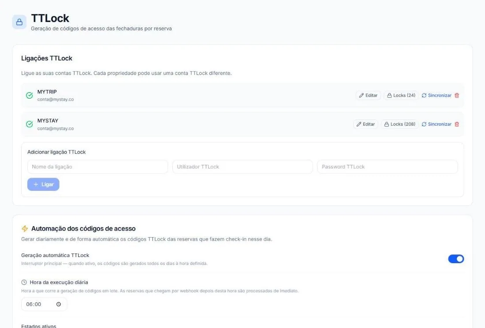Open the time picker clock in 06:00 field
The height and width of the screenshot is (328, 485).
click(59, 305)
